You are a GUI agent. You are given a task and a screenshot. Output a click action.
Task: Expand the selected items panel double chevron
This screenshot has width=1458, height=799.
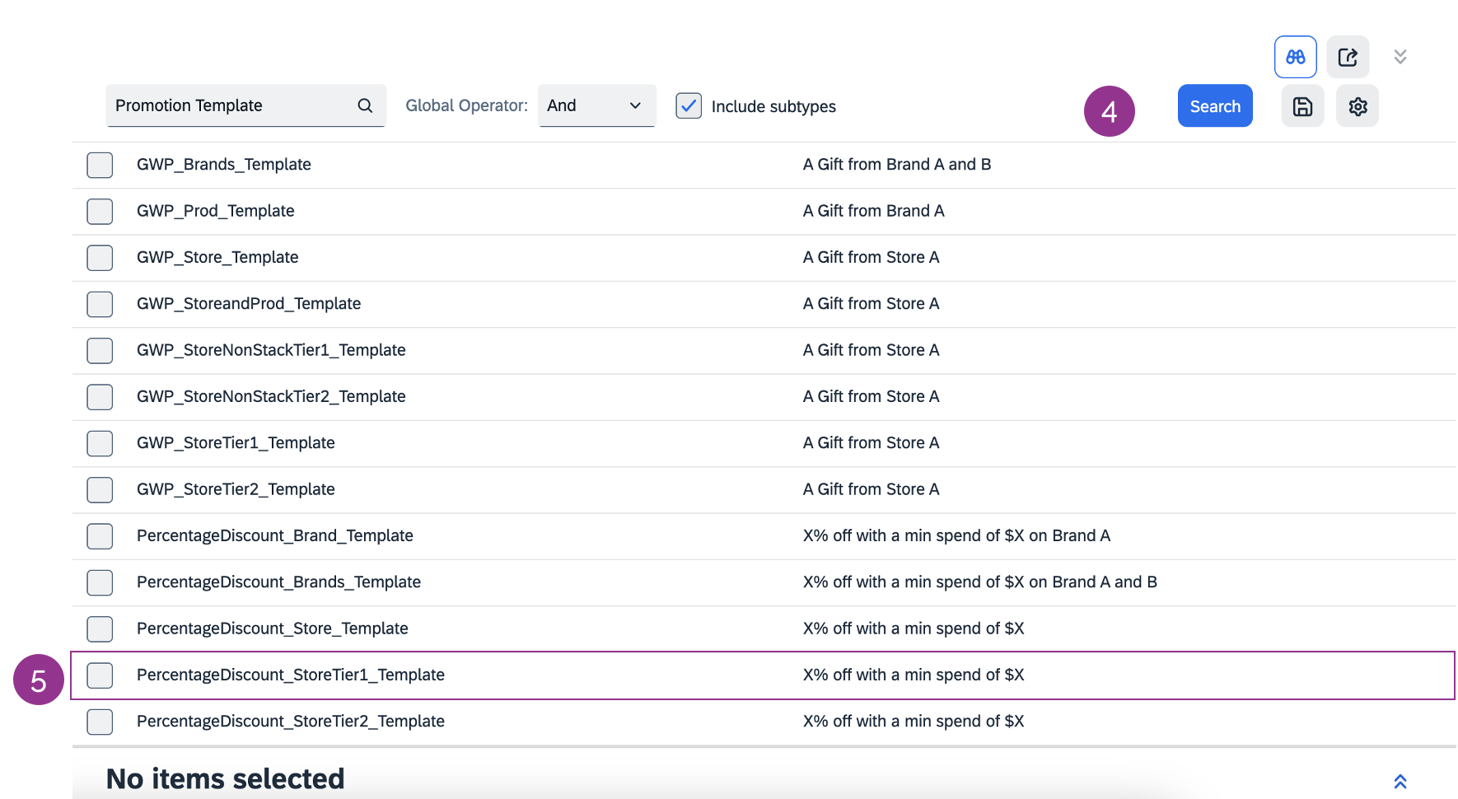1400,781
